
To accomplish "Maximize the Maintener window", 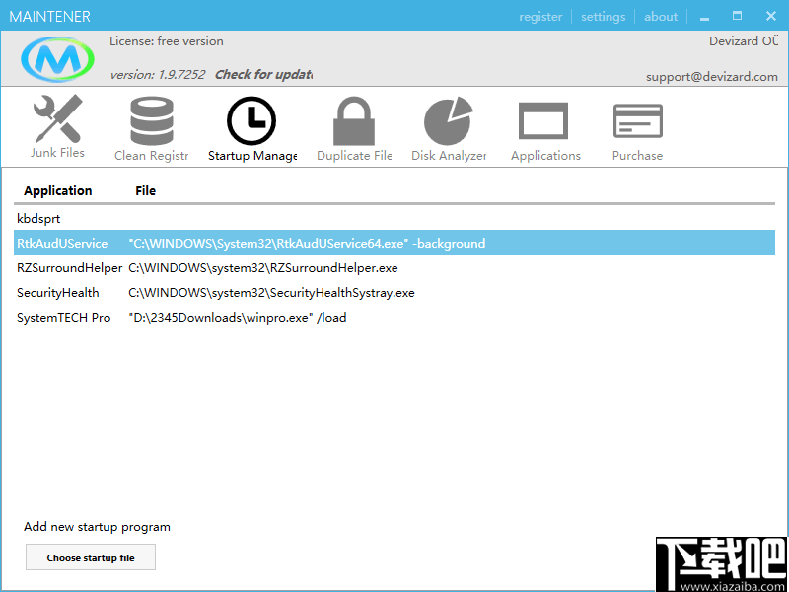I will tap(737, 16).
